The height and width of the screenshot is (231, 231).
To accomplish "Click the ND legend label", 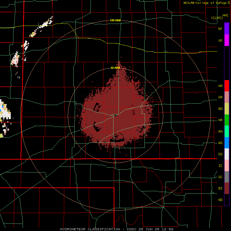I will [220, 200].
